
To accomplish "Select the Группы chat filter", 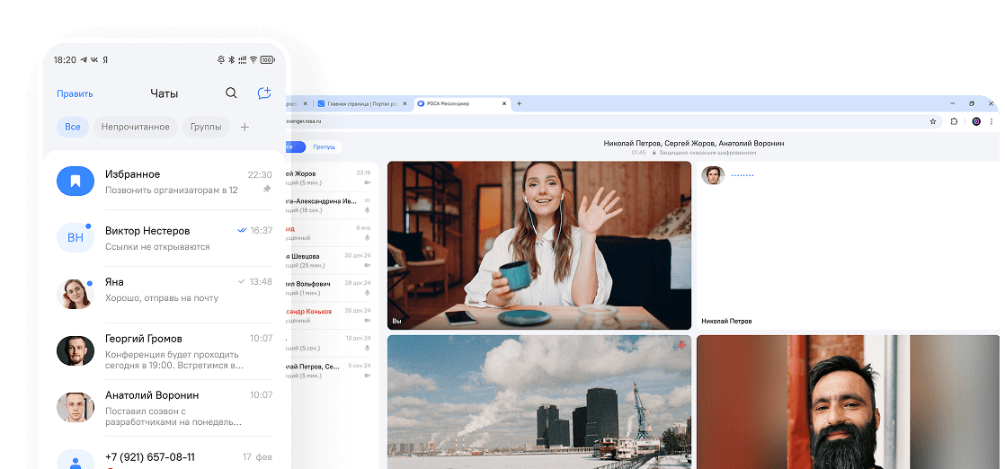I will pyautogui.click(x=206, y=128).
